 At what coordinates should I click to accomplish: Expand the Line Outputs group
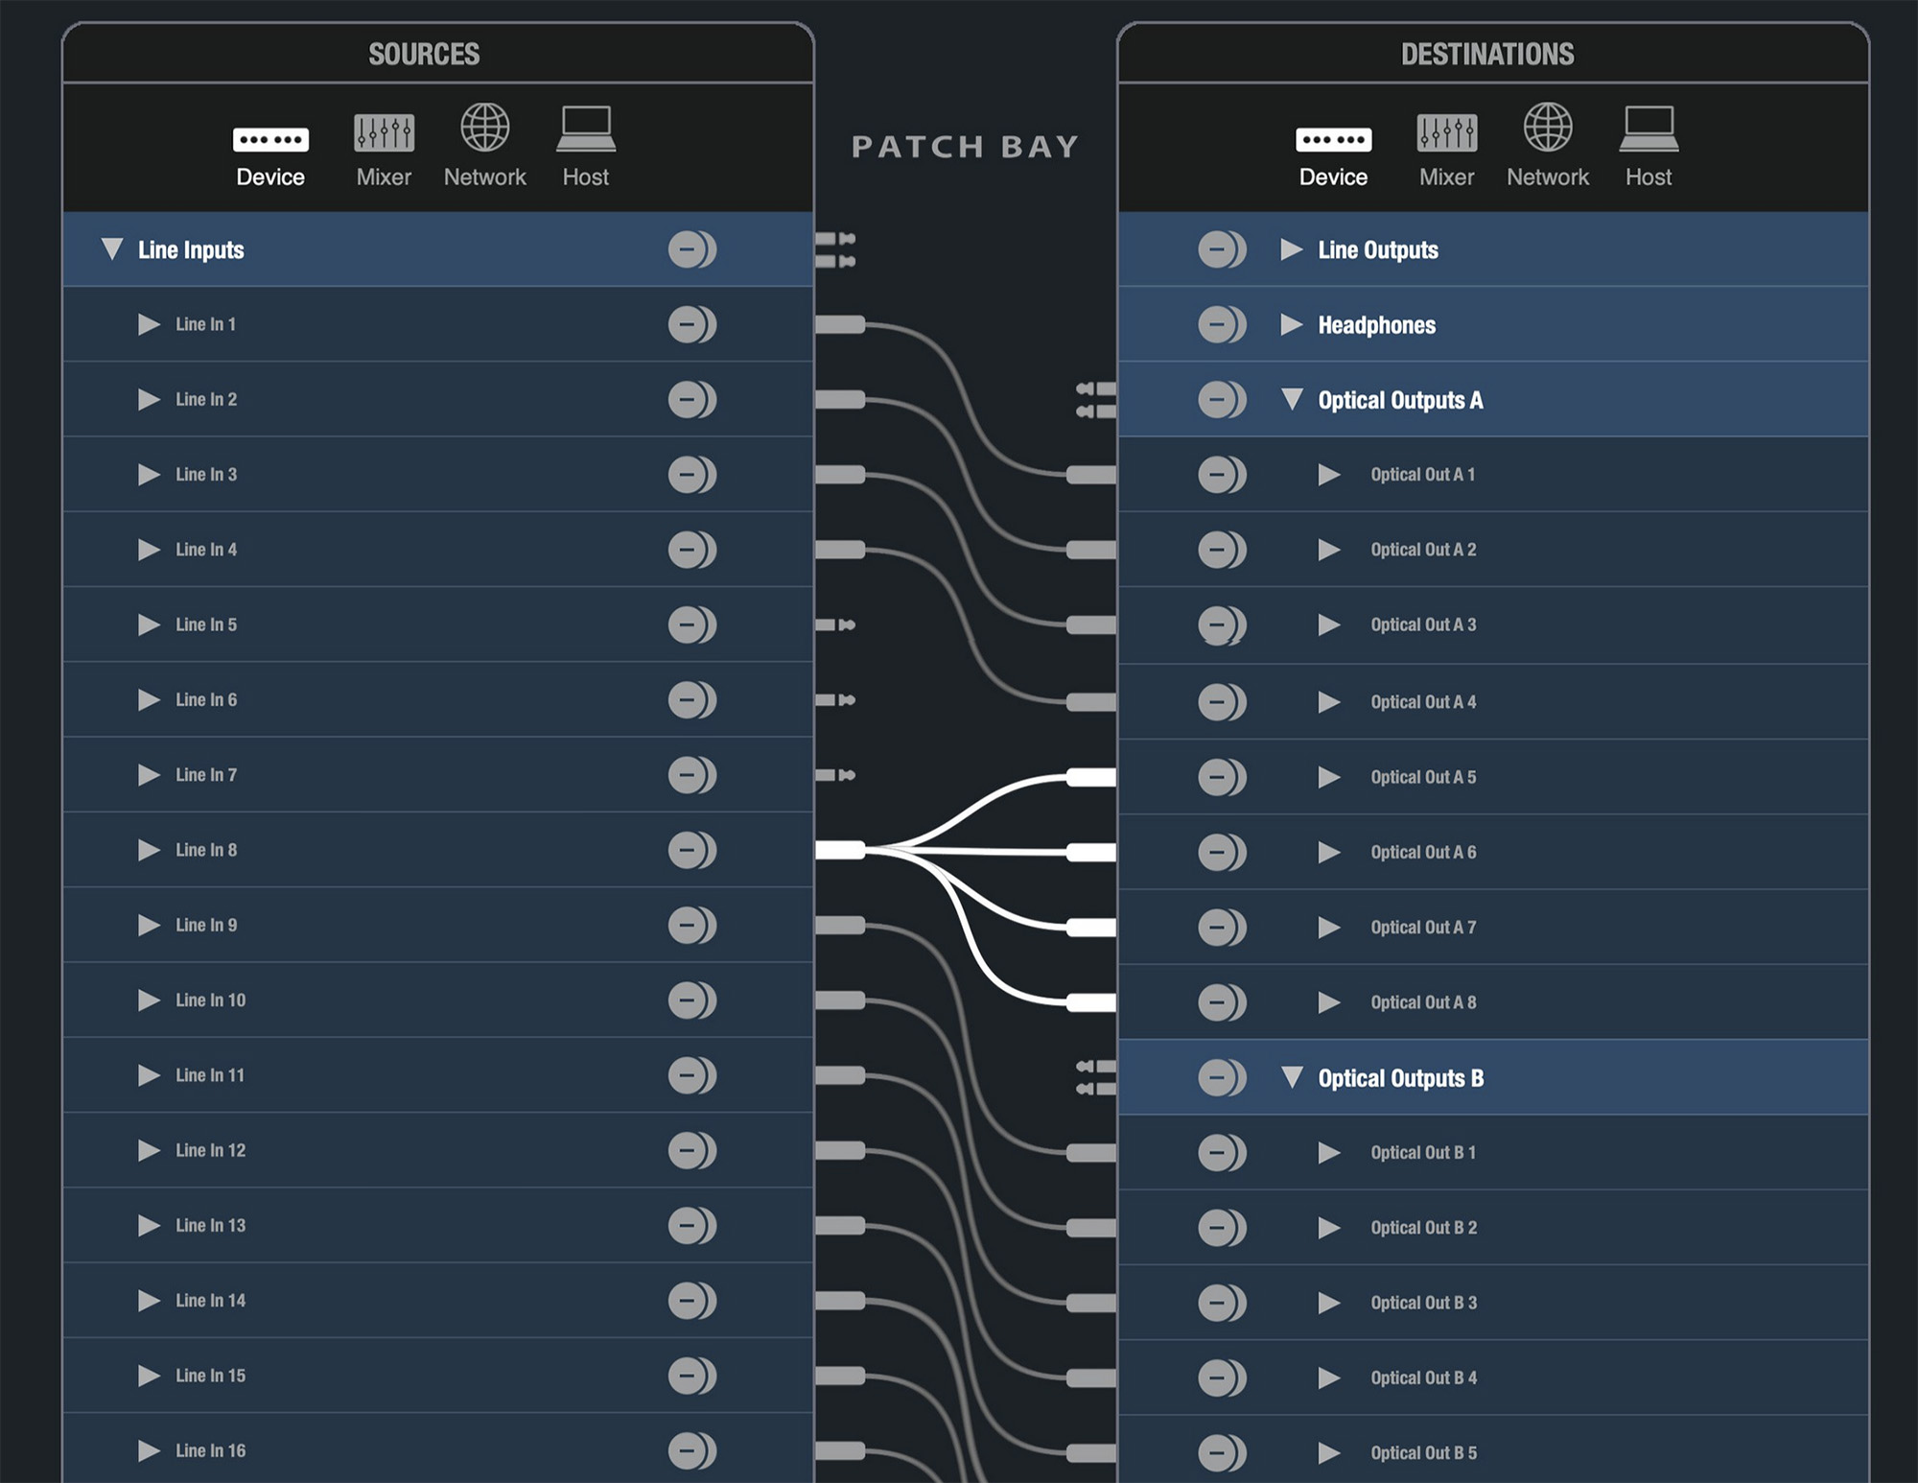tap(1292, 250)
